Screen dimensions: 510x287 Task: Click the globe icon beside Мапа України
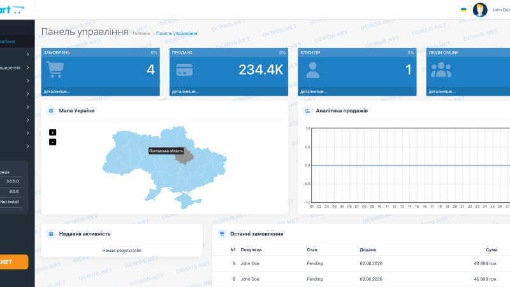[x=51, y=110]
